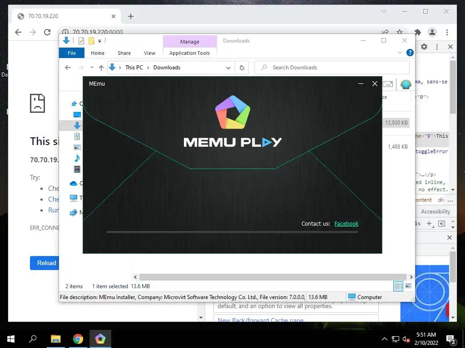Open the Windows Start menu
Viewport: 465px width, 348px height.
click(11, 339)
